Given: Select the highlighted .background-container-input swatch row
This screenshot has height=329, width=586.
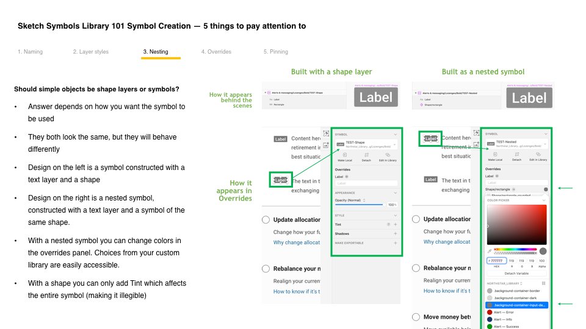Looking at the screenshot, I should tap(516, 305).
